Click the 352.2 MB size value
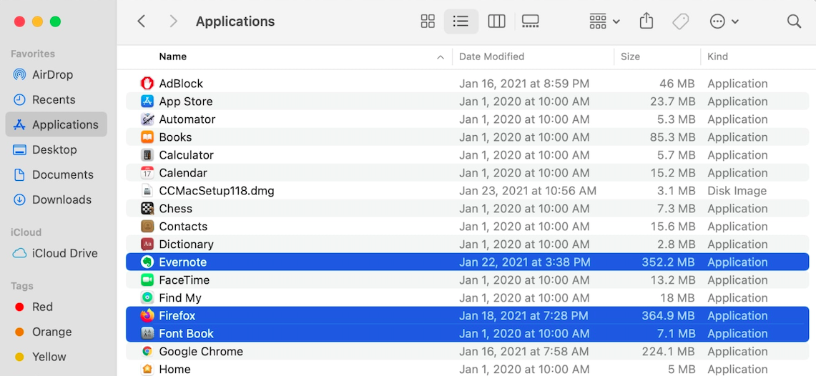Image resolution: width=816 pixels, height=376 pixels. 668,262
